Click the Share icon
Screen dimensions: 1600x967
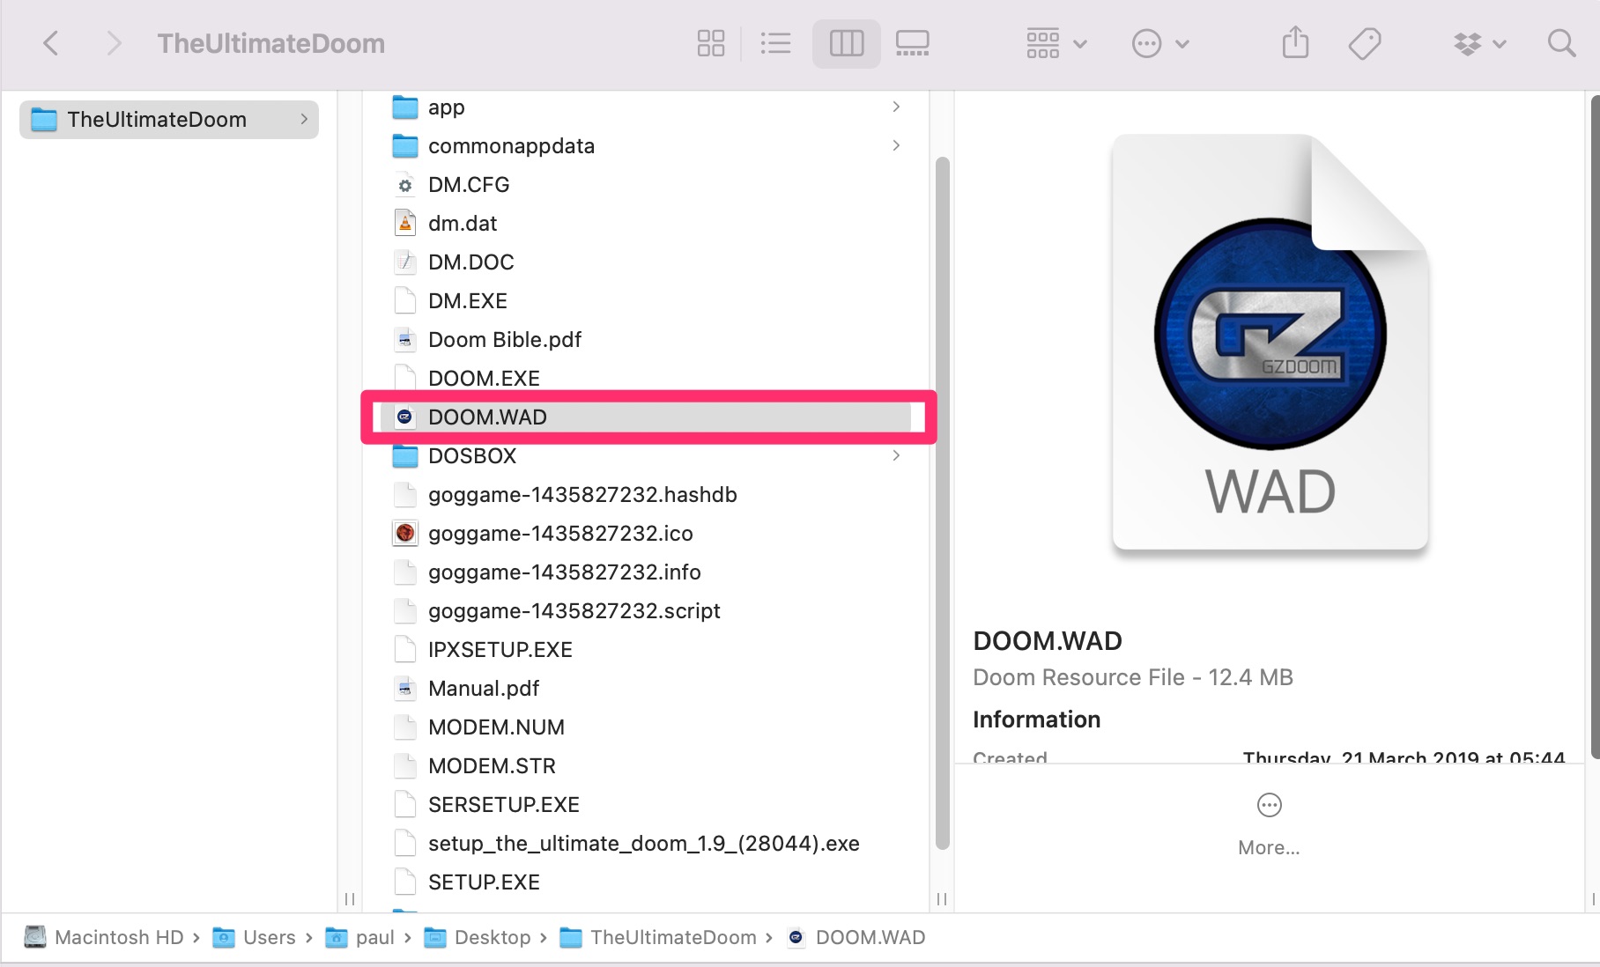[x=1295, y=43]
